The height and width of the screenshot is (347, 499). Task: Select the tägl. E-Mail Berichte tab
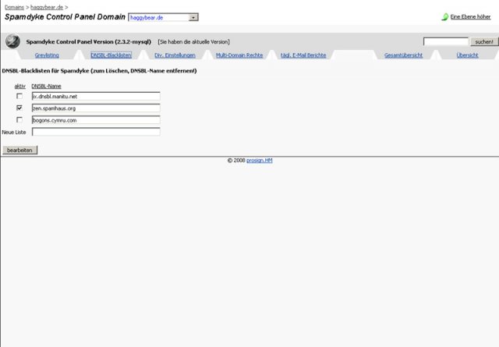tap(303, 55)
